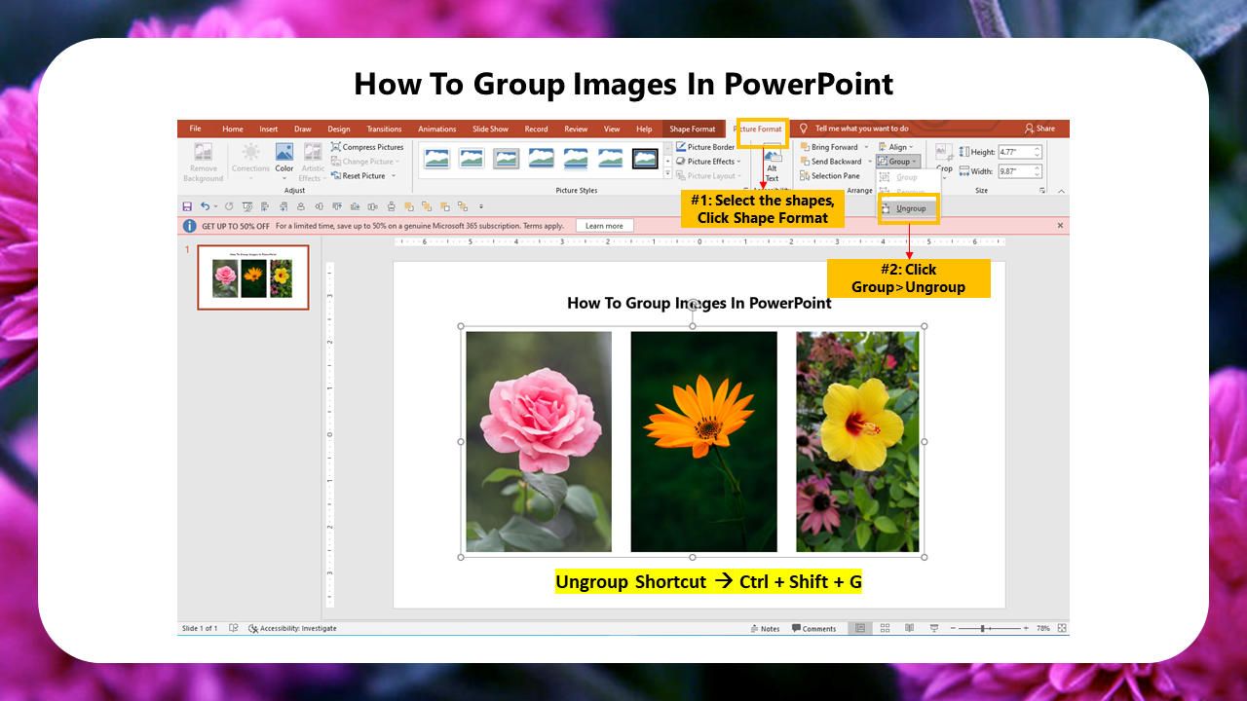This screenshot has height=701, width=1247.
Task: Switch to the Shape Format tab
Action: pyautogui.click(x=693, y=129)
